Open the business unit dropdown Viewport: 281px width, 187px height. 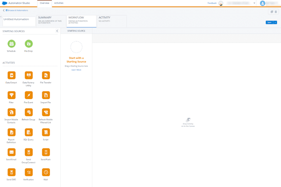click(x=254, y=3)
